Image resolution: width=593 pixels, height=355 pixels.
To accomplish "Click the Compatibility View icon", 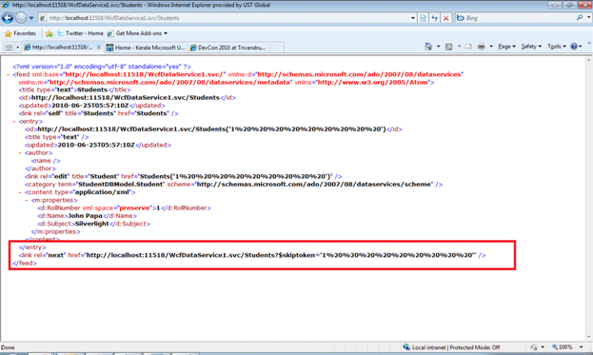I will [x=424, y=18].
